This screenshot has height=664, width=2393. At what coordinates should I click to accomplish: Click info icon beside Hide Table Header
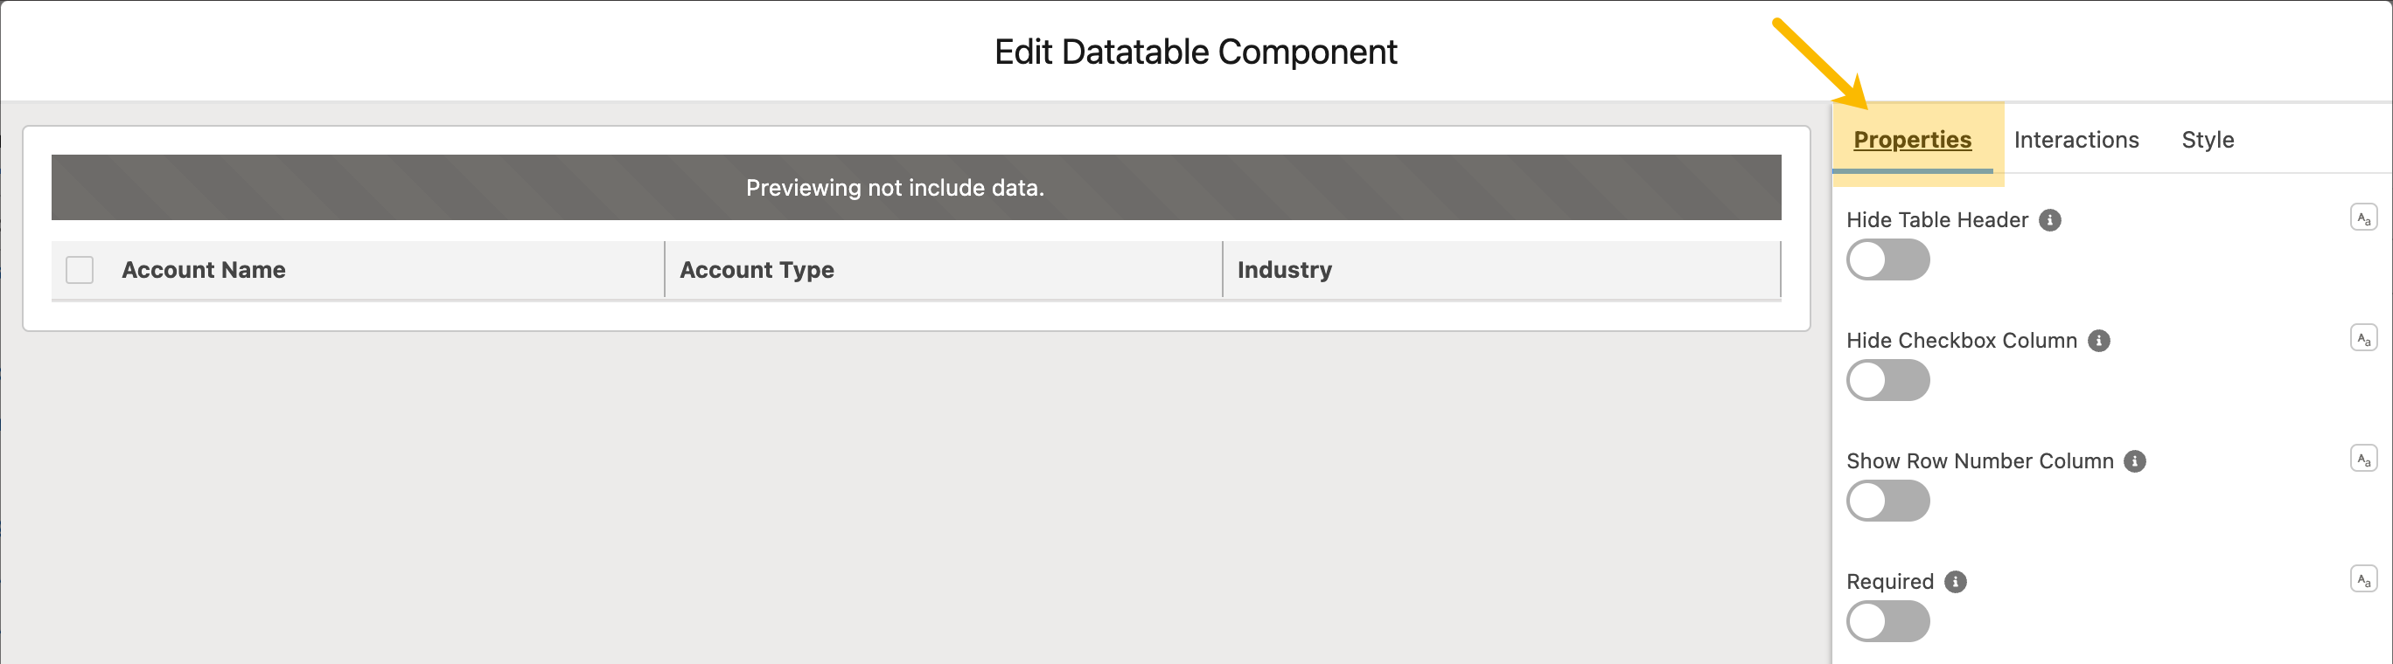(x=2049, y=220)
